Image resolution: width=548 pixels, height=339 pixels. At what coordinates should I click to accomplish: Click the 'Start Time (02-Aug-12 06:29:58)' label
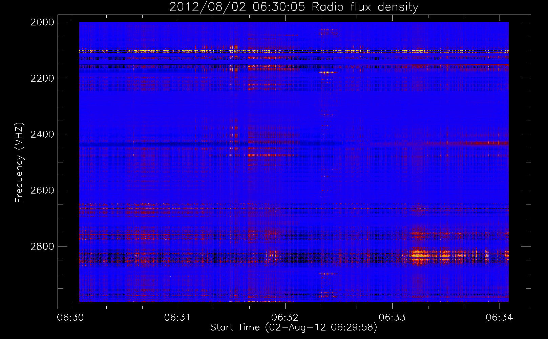coord(294,327)
